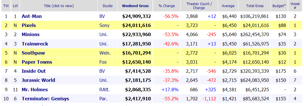Open the Mr. Holmes title link
The image size is (304, 106).
35,90
